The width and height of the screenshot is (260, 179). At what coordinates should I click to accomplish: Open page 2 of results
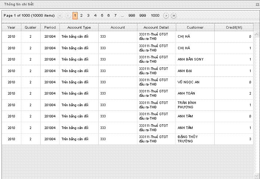pyautogui.click(x=81, y=16)
